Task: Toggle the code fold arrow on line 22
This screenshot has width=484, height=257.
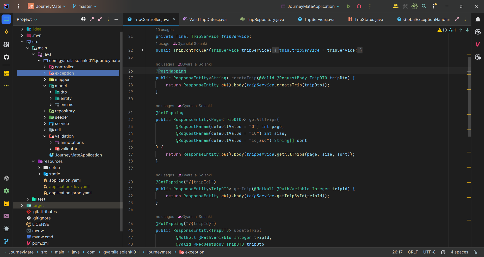Action: pos(142,50)
